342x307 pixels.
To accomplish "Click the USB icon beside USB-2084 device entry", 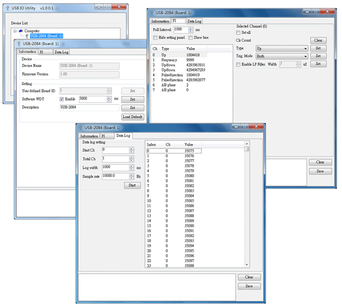I will [x=27, y=36].
